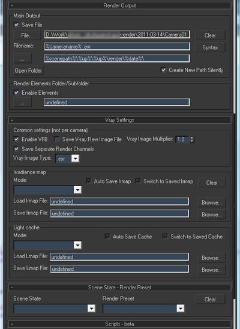Toggle Switch to Saved Imap checkbox

tap(138, 181)
